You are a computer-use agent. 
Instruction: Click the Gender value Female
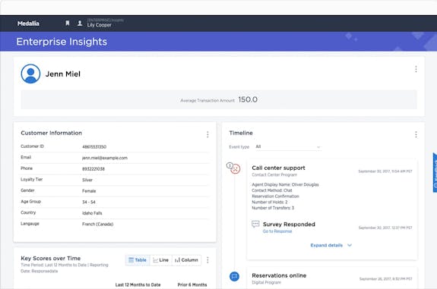coord(89,191)
